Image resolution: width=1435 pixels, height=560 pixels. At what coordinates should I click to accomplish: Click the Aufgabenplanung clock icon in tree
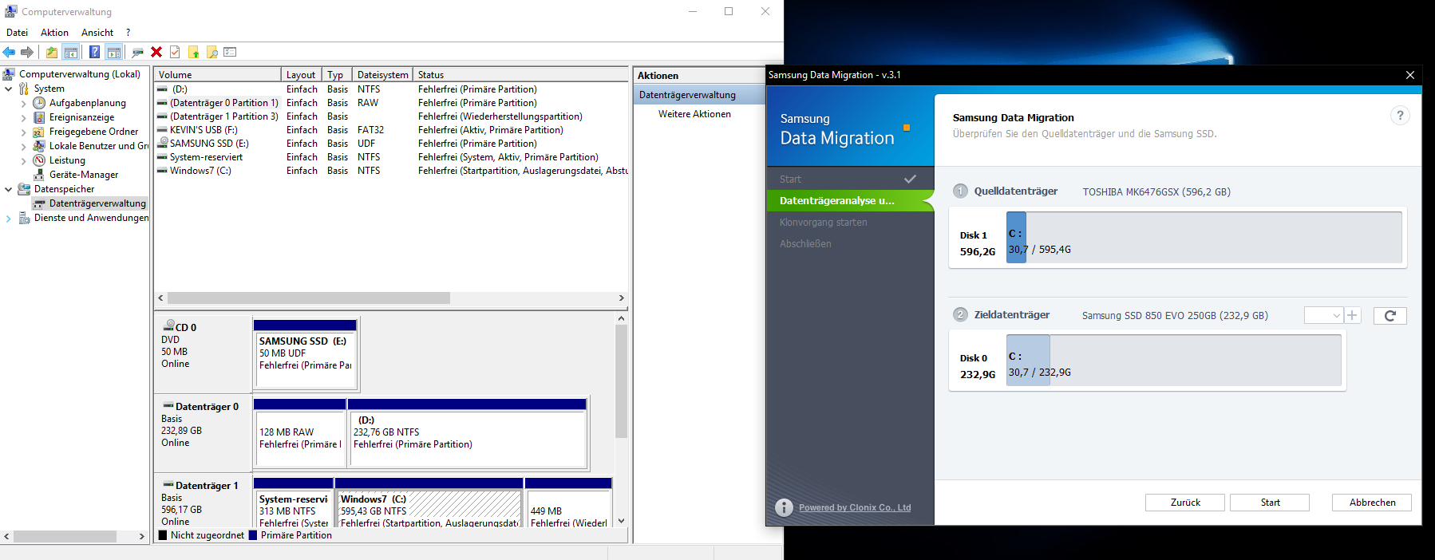tap(39, 103)
